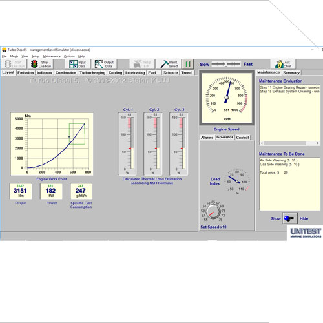Switch to the Maintenance side tab
323x323 pixels.
pyautogui.click(x=269, y=72)
